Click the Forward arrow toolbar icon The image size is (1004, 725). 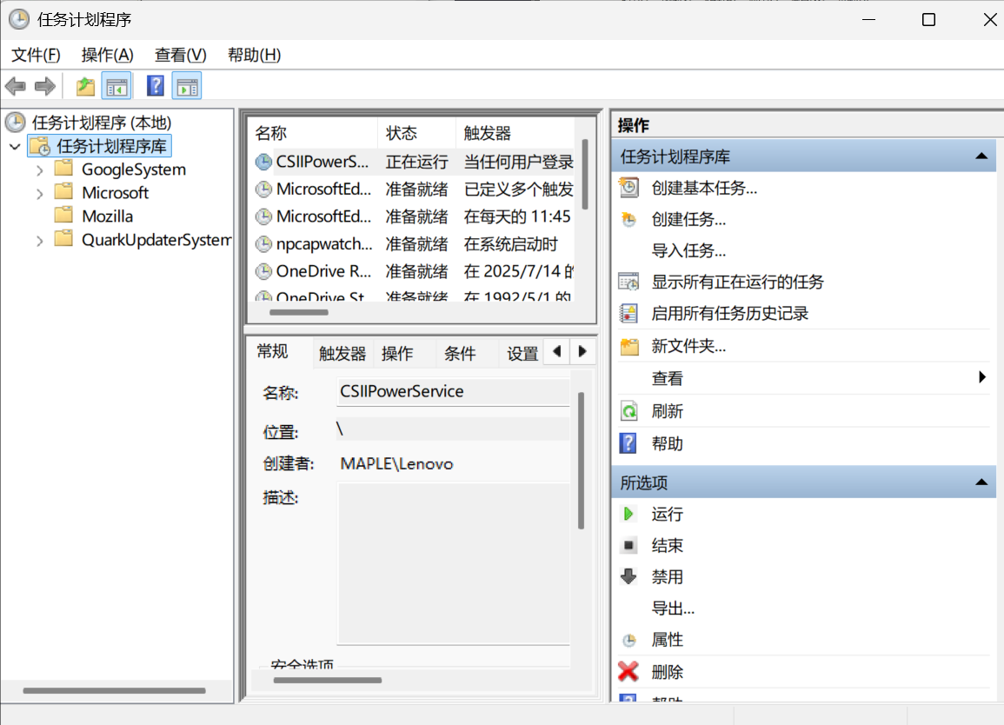(x=45, y=86)
